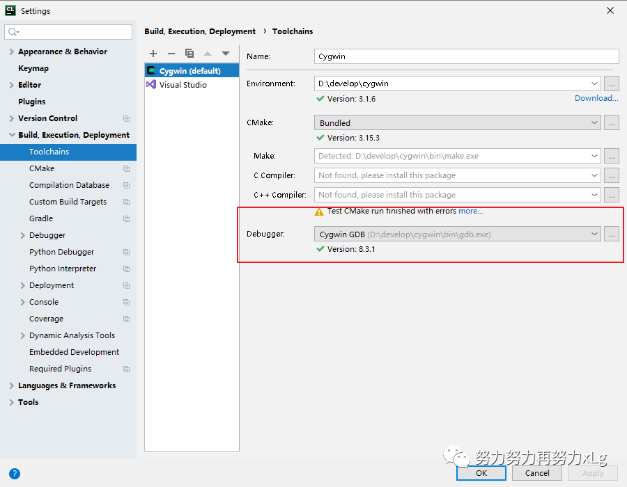Browse for CMake executable button
This screenshot has width=627, height=487.
[612, 122]
